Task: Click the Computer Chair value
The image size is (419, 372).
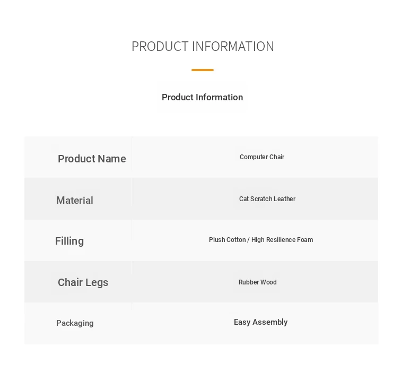Action: coord(261,157)
